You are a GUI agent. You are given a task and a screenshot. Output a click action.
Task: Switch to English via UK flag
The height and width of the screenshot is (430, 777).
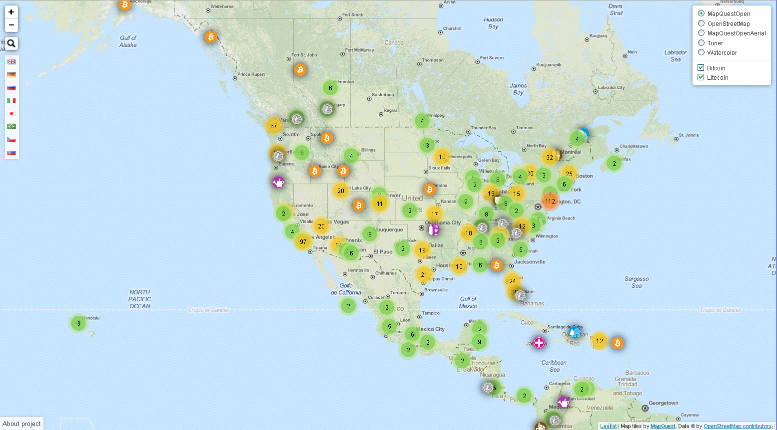[x=11, y=62]
